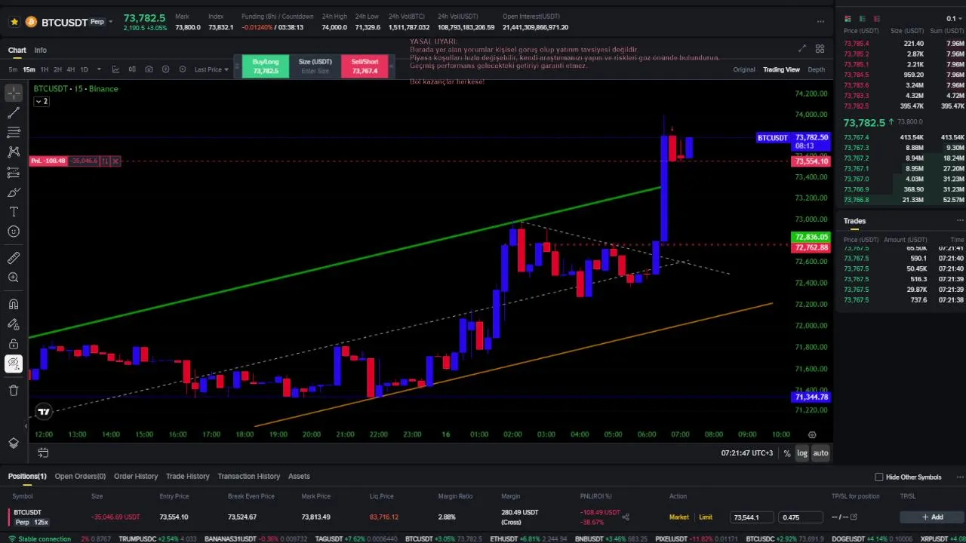Switch chart to Original view
Viewport: 966px width, 543px height.
point(744,69)
